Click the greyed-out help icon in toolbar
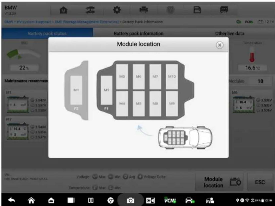275x206 pixels. (171, 10)
